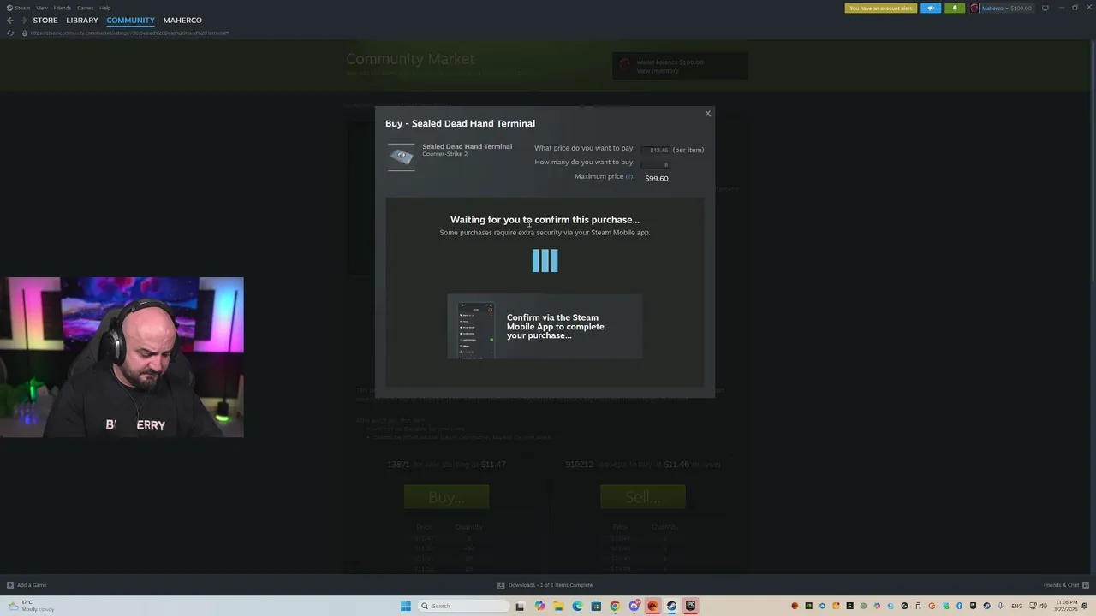This screenshot has width=1096, height=616.
Task: Click the speaker volume tray icon
Action: 1043,606
